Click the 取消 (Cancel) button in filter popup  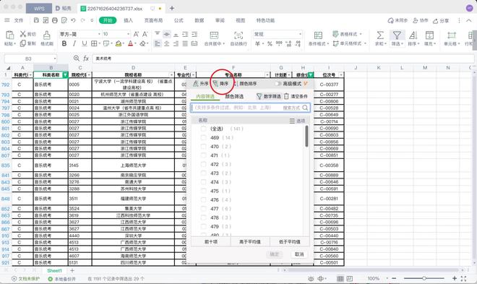click(x=299, y=254)
